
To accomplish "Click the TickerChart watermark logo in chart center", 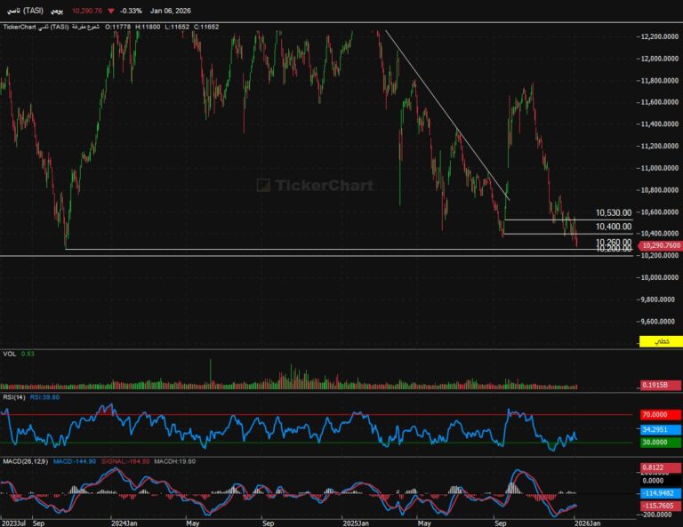I will coord(314,185).
